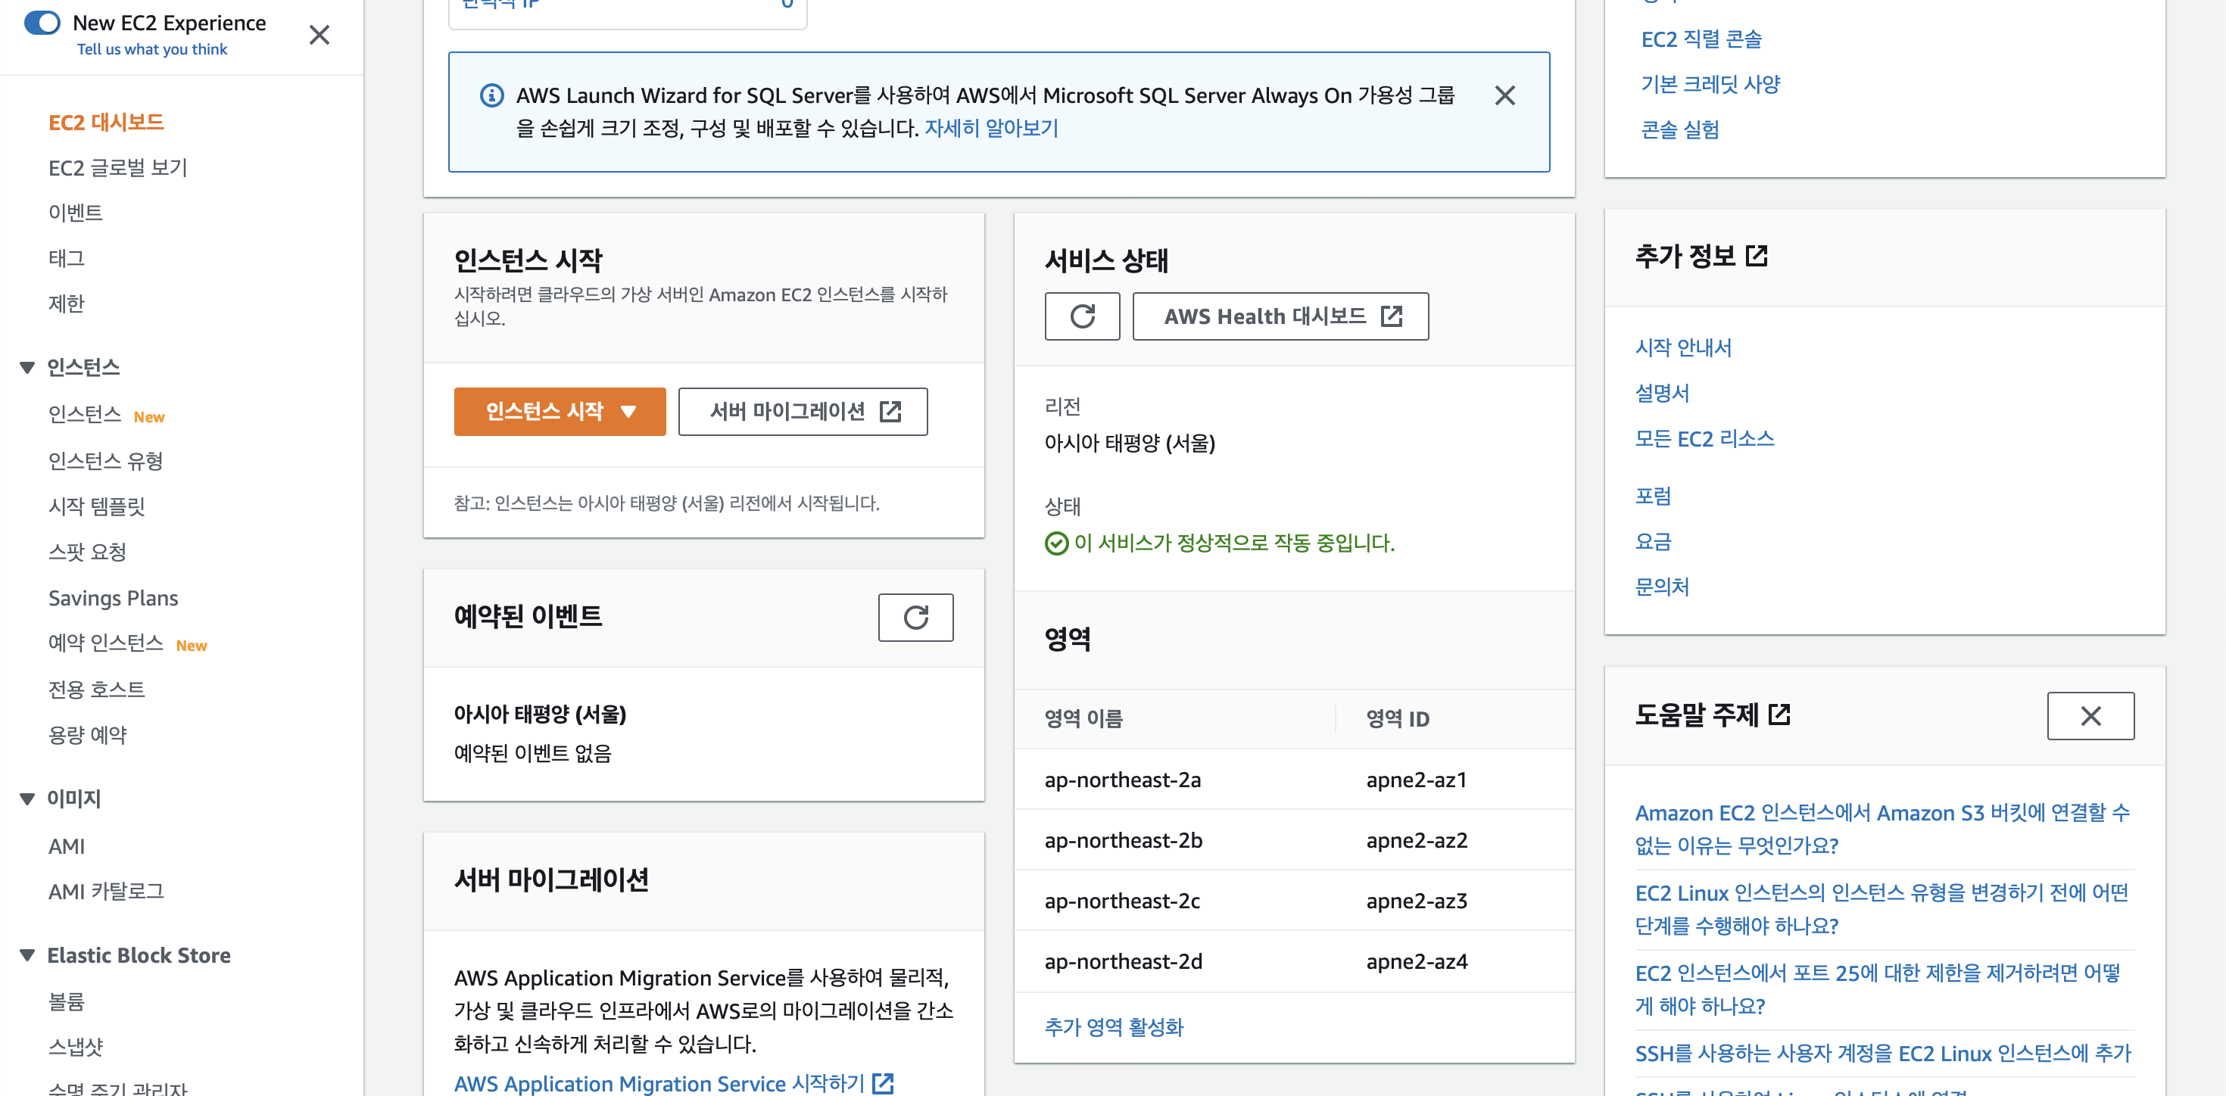Collapse the 이미지 sidebar section
Image resolution: width=2226 pixels, height=1096 pixels.
click(26, 799)
